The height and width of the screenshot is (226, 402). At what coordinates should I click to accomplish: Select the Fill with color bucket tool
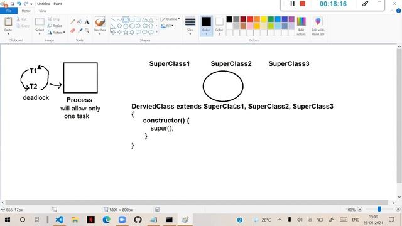point(80,22)
